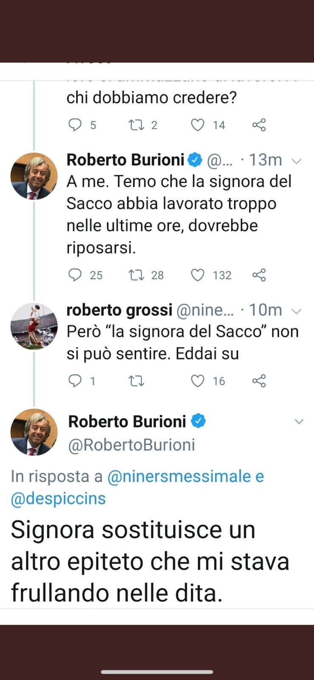Open the @RobertoBurioni handle in main tweet

(132, 445)
